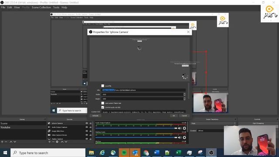279x157 pixels.
Task: Select the Scene entry in Scenes list
Action: (x=23, y=123)
